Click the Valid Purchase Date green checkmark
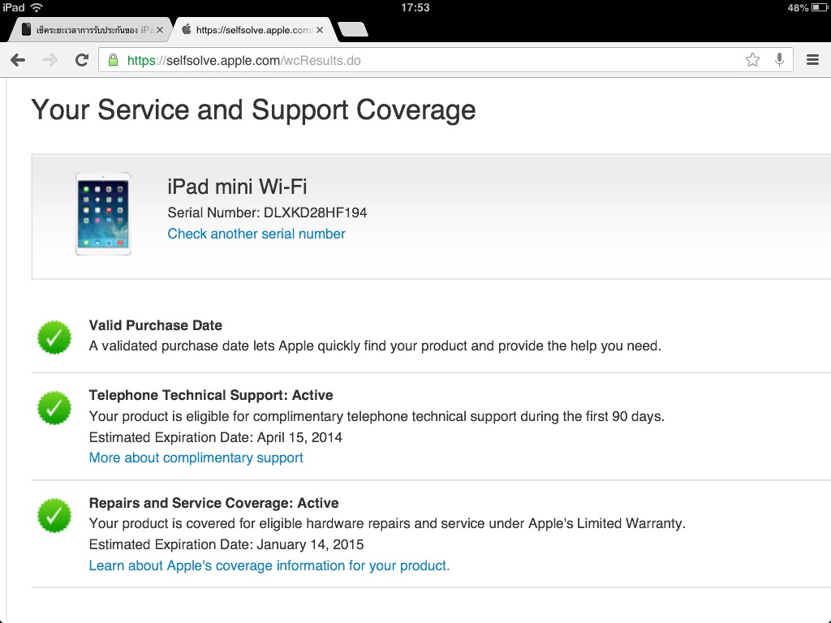The image size is (831, 623). pyautogui.click(x=54, y=337)
